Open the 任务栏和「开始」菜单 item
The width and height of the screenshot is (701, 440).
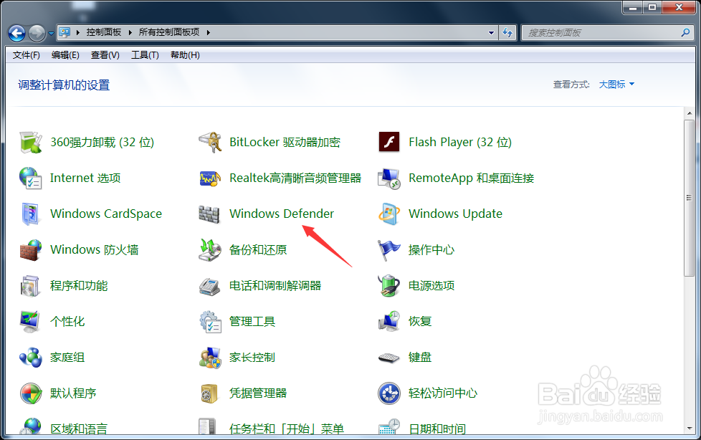pos(271,427)
